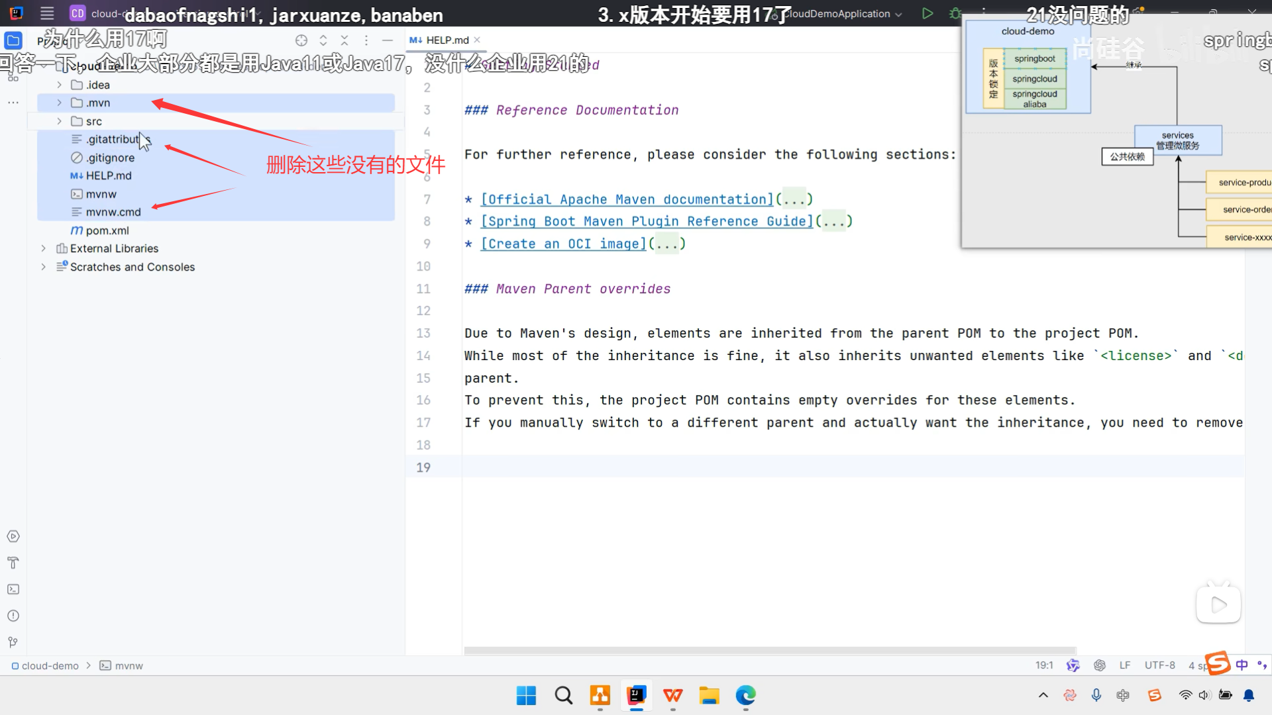Open the CloudDemoApplication run configuration dropdown

841,14
